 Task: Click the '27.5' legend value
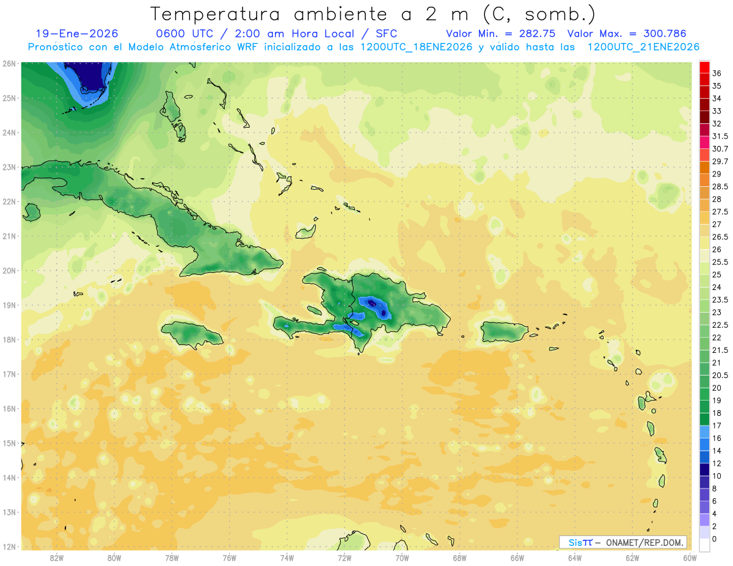click(x=720, y=212)
